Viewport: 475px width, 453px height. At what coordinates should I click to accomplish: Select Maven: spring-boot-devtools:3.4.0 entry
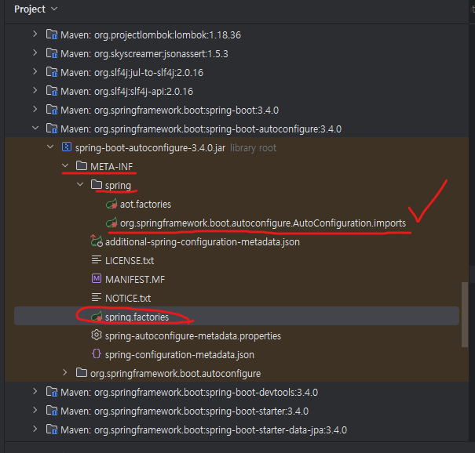pos(189,393)
